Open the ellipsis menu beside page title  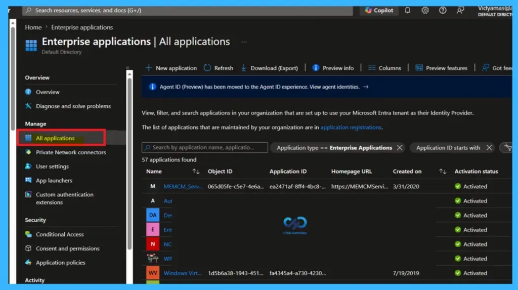pos(244,42)
